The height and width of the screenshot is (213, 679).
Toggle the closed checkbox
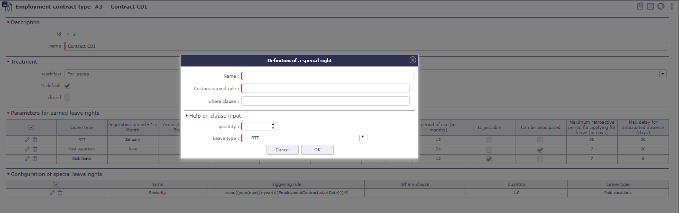coord(67,98)
